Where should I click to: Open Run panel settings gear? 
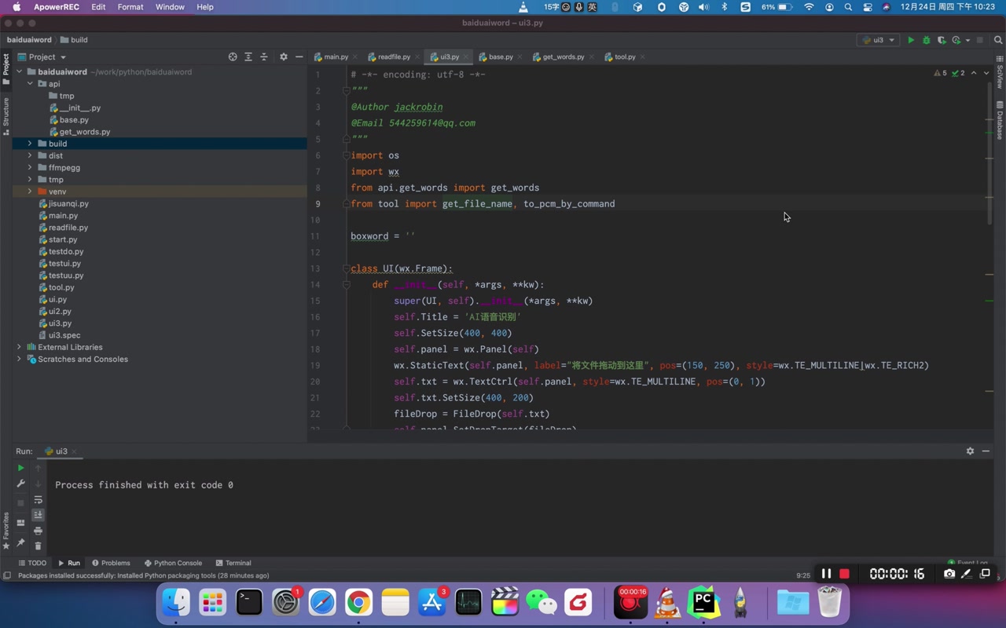[970, 451]
